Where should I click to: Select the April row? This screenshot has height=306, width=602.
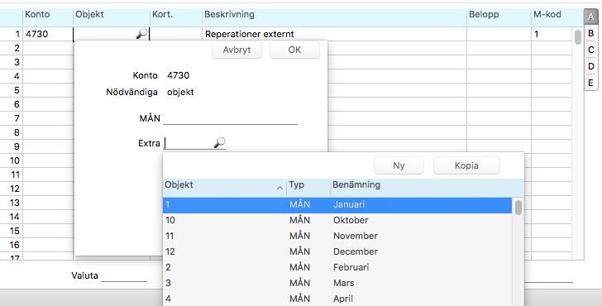(x=337, y=299)
